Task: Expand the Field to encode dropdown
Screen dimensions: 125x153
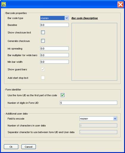Action: click(98, 119)
